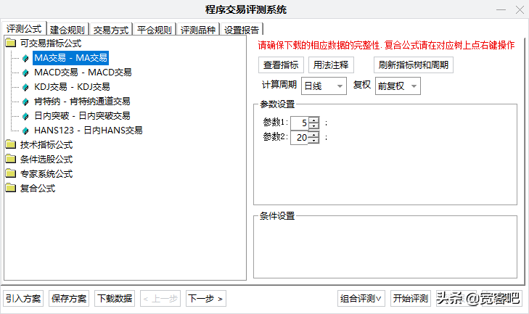This screenshot has width=529, height=314.
Task: Click the 肯特纳 channel formula icon
Action: (26, 102)
